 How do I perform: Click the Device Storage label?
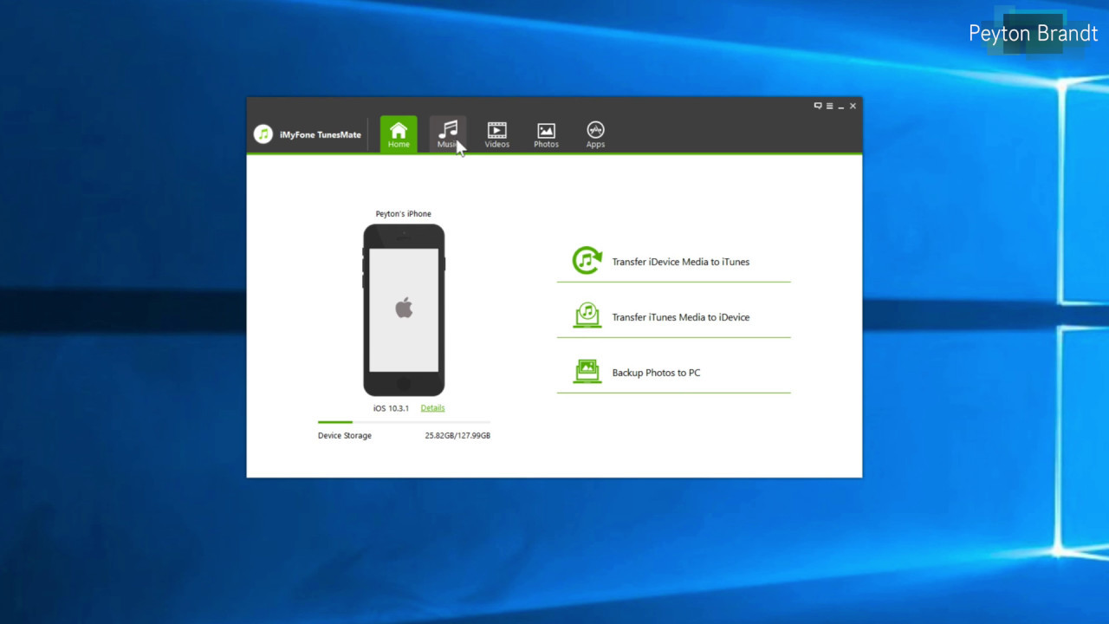point(345,436)
